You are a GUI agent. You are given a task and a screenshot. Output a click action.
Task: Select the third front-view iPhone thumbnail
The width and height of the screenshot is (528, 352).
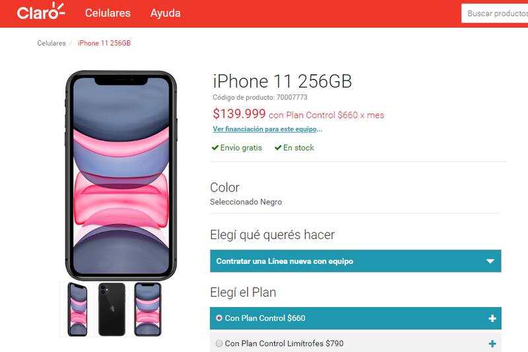click(147, 309)
